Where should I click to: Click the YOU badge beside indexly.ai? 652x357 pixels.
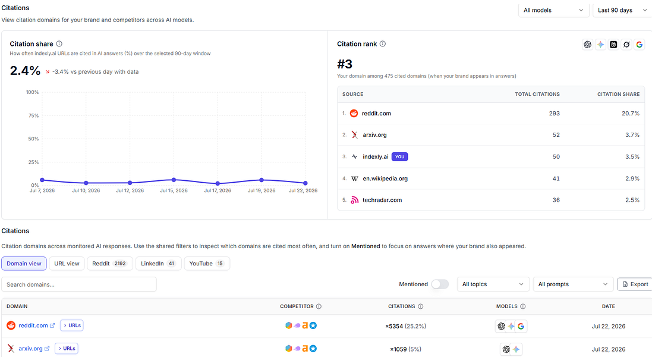[x=399, y=157]
